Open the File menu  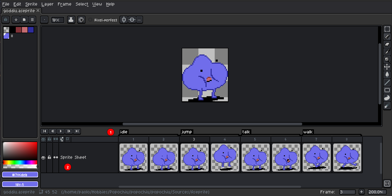tap(6, 4)
